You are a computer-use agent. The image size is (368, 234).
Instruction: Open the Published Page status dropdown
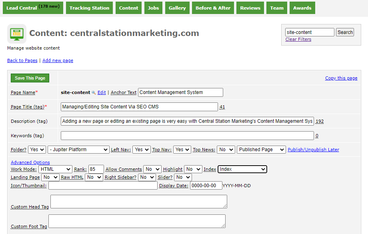pyautogui.click(x=261, y=150)
